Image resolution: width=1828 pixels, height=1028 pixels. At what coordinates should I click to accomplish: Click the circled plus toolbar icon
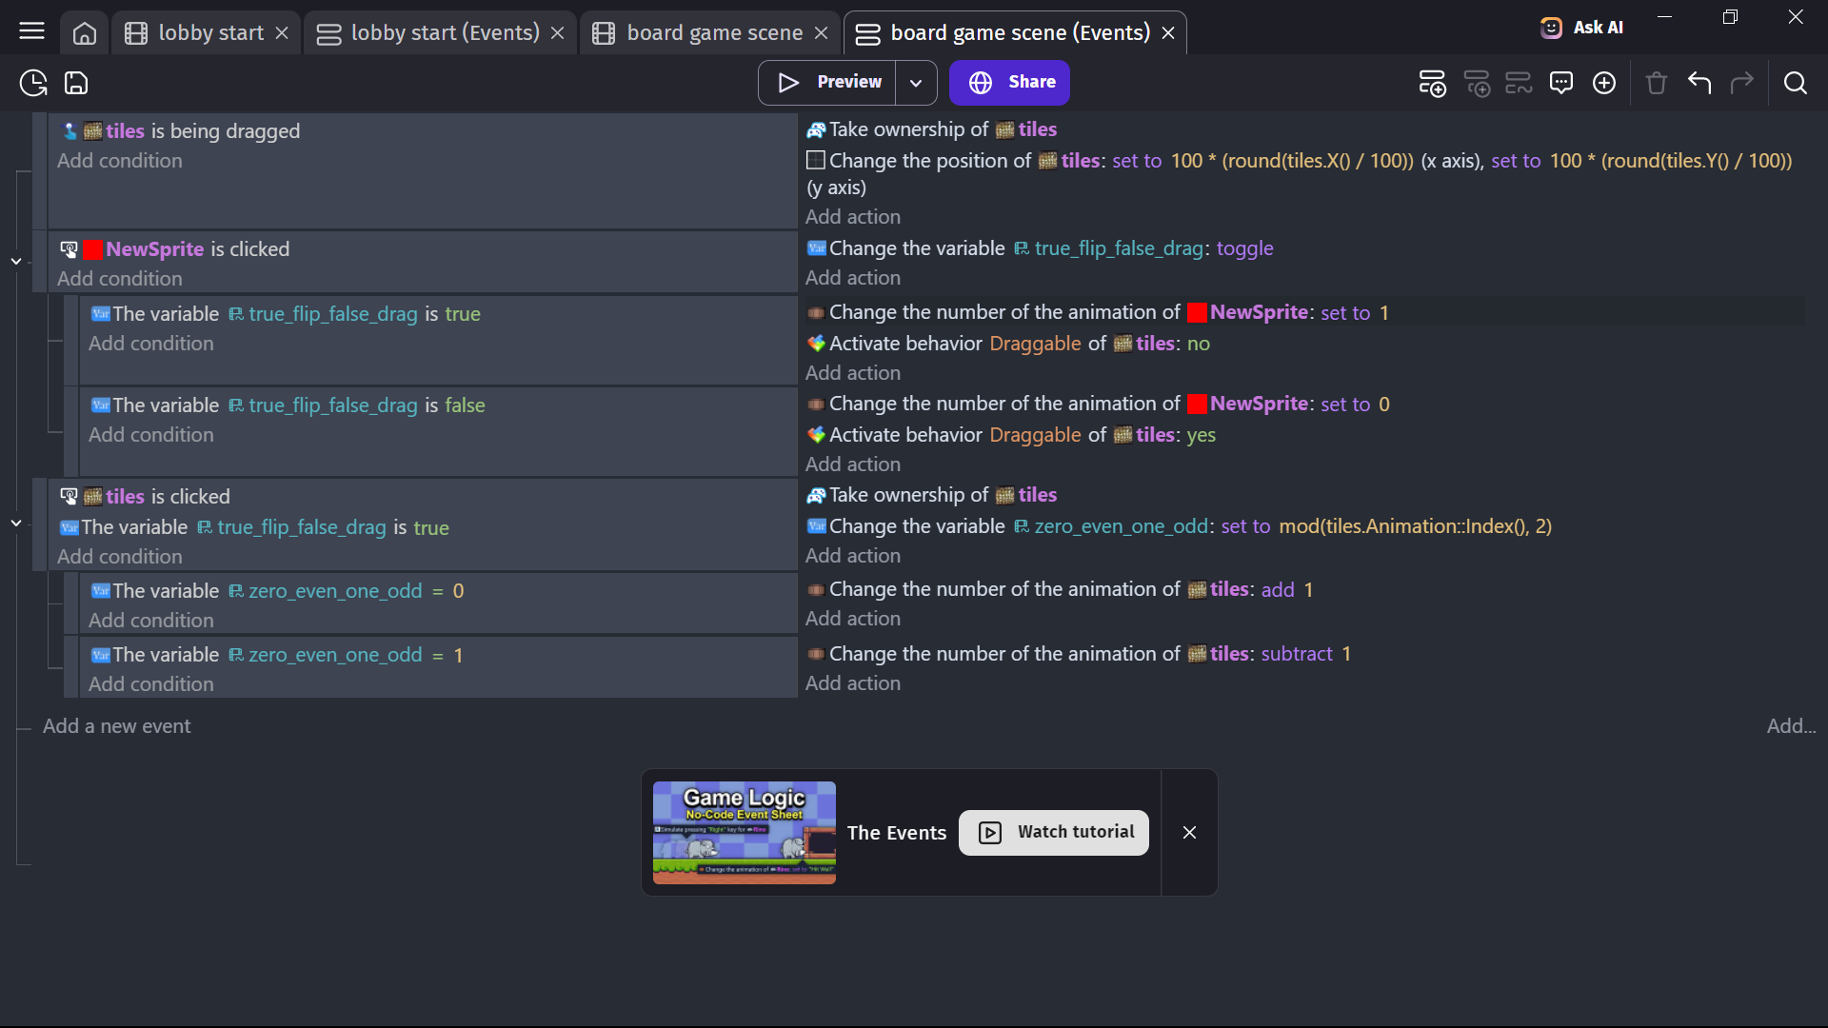tap(1604, 83)
